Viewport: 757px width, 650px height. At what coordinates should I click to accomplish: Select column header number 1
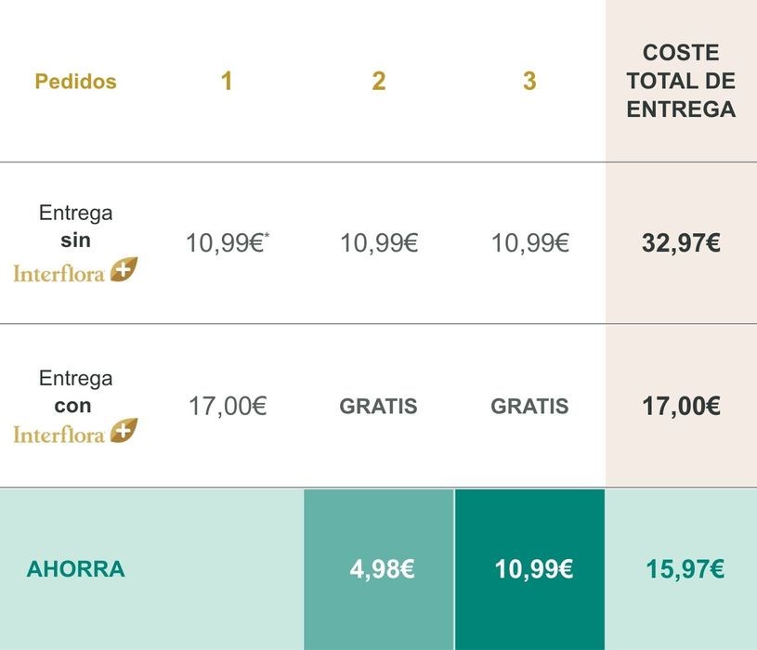tap(227, 81)
